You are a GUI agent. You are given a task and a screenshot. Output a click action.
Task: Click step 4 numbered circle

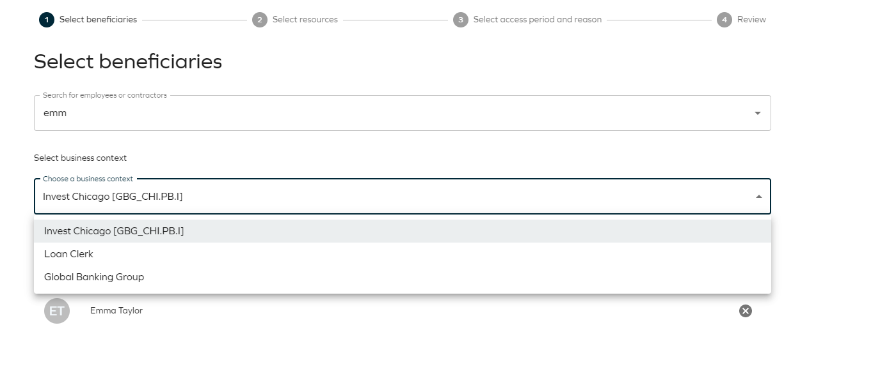coord(724,20)
